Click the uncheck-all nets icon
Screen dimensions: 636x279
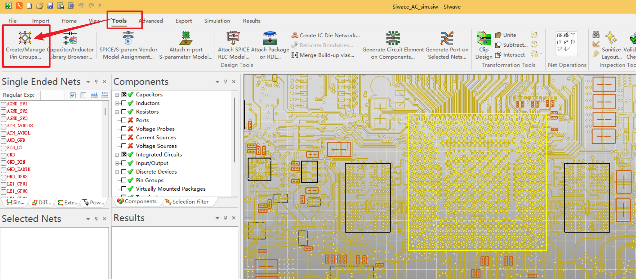coord(83,95)
